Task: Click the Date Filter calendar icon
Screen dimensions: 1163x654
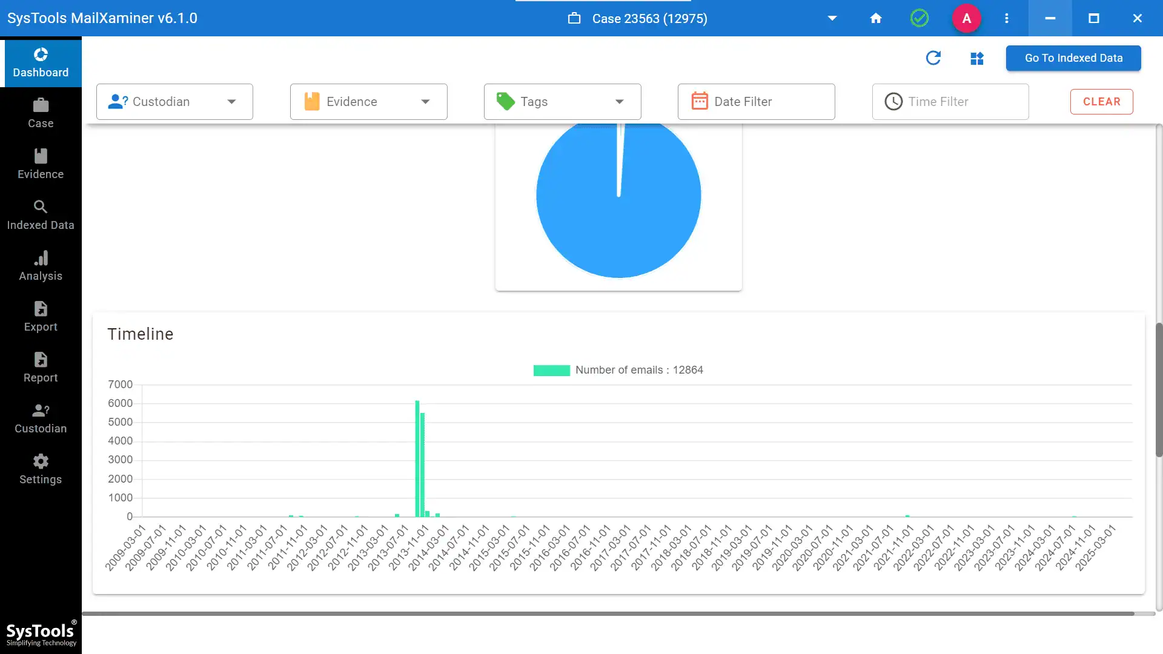Action: (x=700, y=101)
